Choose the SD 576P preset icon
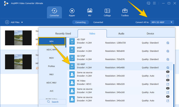 pyautogui.click(x=72, y=58)
